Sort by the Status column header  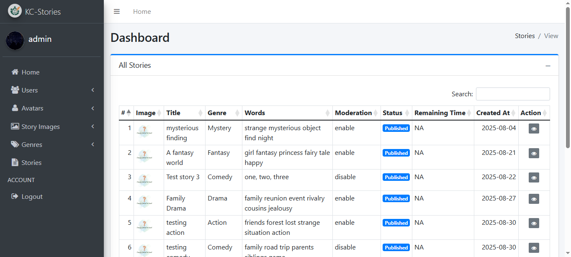pyautogui.click(x=396, y=113)
